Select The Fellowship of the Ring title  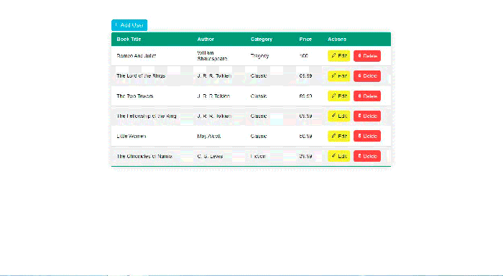pos(147,116)
